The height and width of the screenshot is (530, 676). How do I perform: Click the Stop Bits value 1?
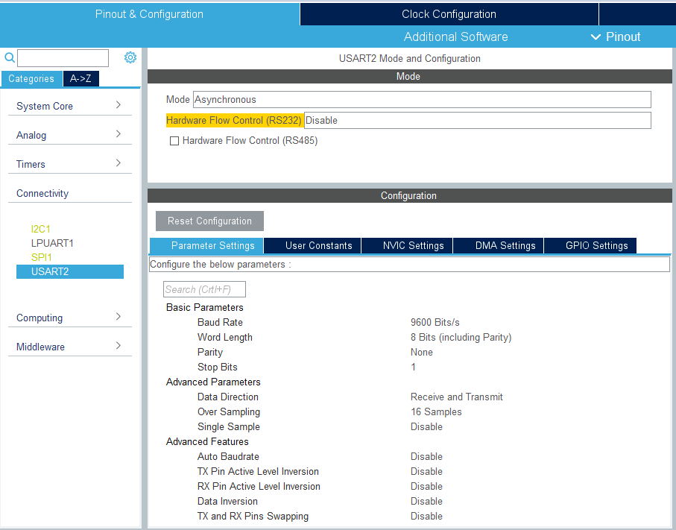pyautogui.click(x=413, y=367)
